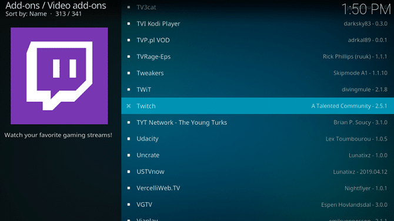This screenshot has width=394, height=221.
Task: Click the bullet icon beside TV3cat
Action: [x=129, y=7]
